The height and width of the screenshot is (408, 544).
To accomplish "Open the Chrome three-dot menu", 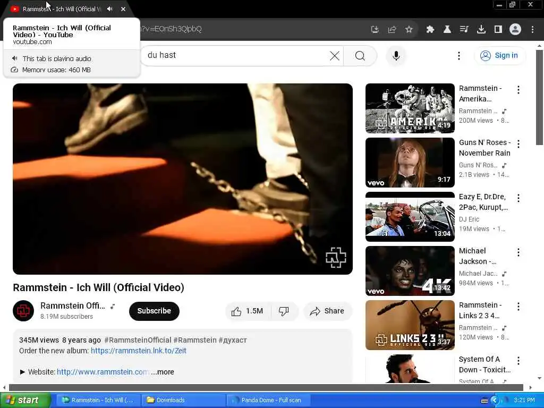I will pyautogui.click(x=532, y=30).
